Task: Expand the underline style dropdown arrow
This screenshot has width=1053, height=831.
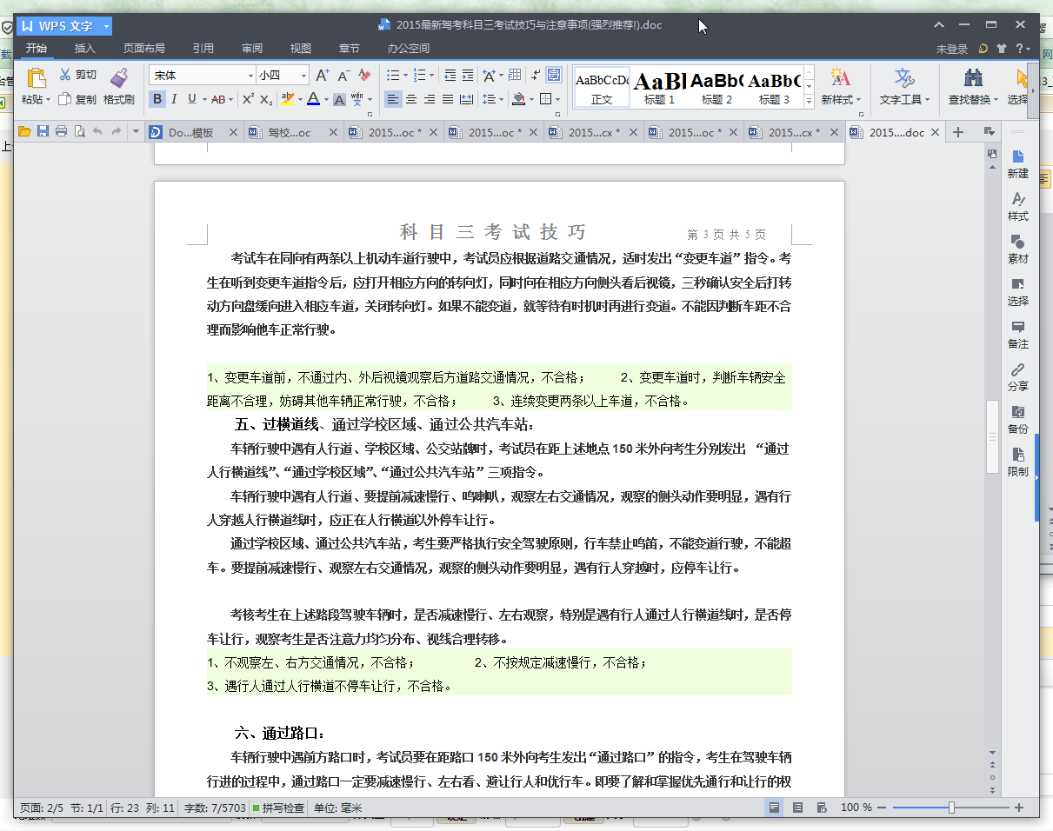Action: [204, 99]
